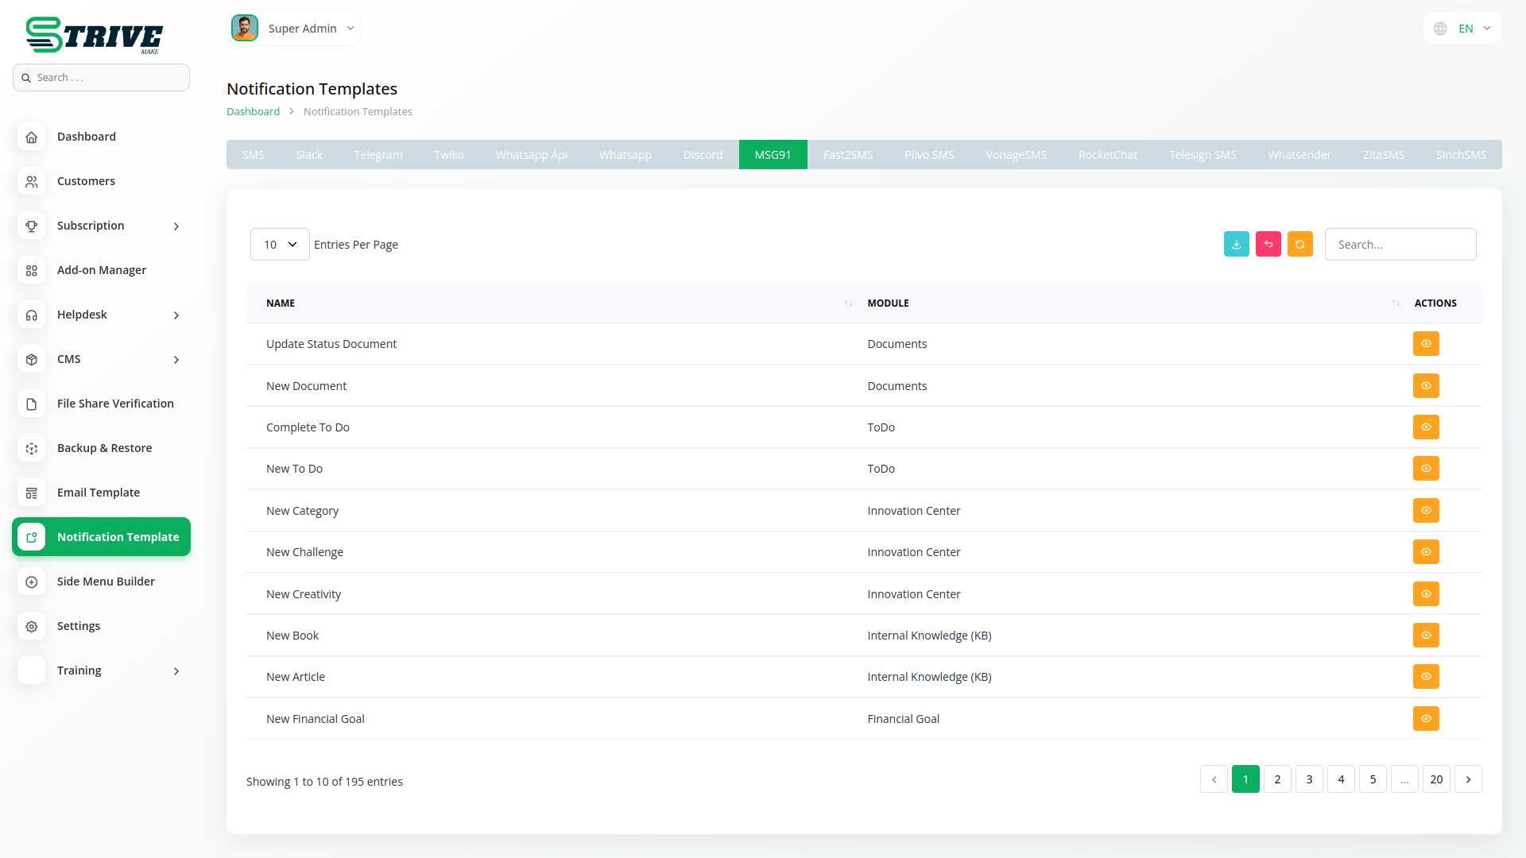
Task: Open the entries per page dropdown
Action: coord(280,245)
